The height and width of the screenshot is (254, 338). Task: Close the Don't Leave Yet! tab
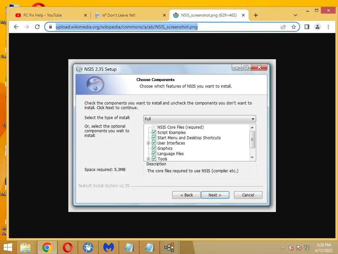pyautogui.click(x=164, y=15)
